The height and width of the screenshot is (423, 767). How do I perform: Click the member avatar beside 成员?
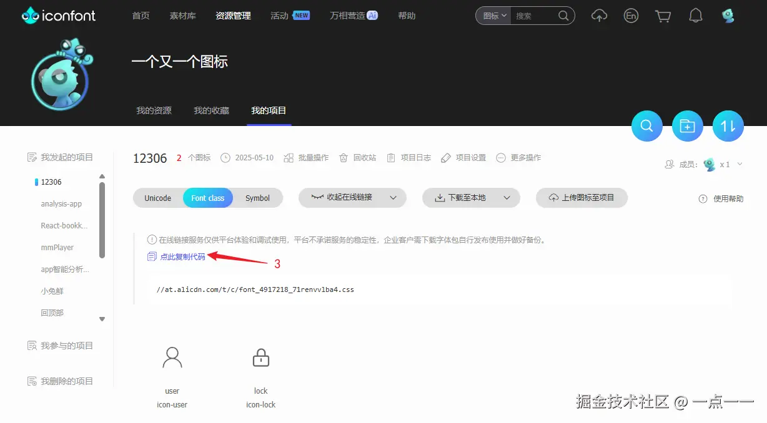[709, 165]
